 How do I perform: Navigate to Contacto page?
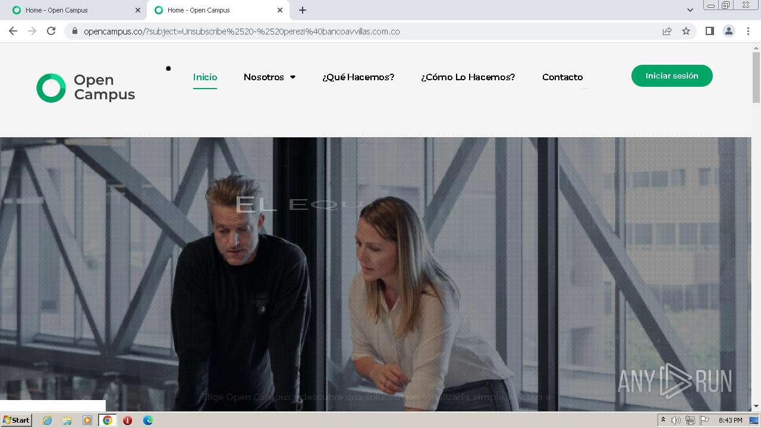562,77
